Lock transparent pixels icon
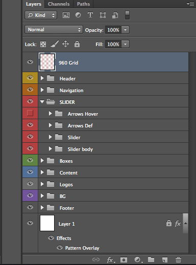This screenshot has height=265, width=196. 43,45
